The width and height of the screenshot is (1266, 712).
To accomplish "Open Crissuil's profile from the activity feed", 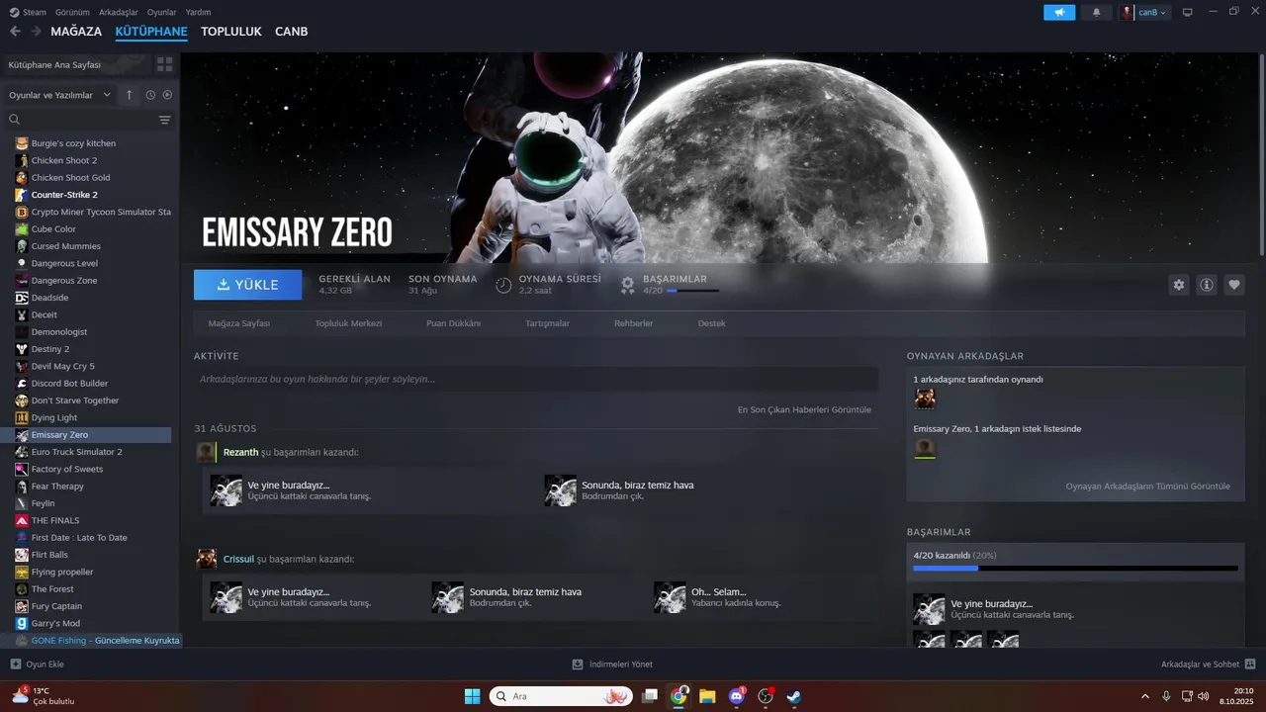I will click(238, 559).
